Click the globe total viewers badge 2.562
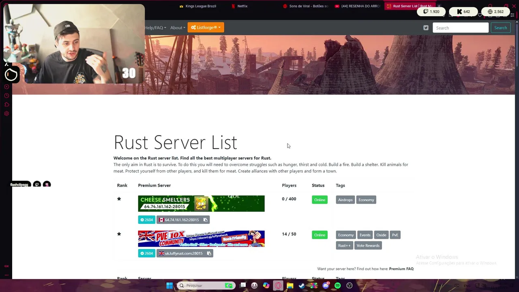 [x=495, y=12]
